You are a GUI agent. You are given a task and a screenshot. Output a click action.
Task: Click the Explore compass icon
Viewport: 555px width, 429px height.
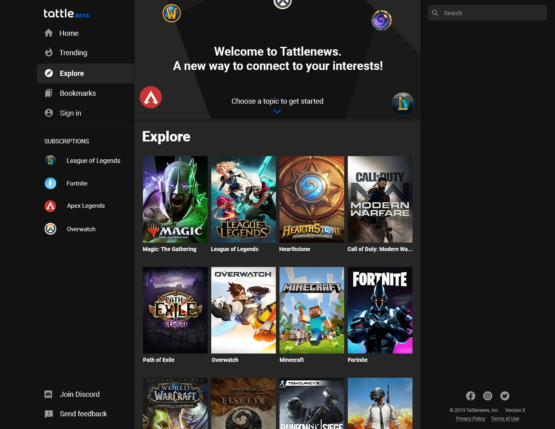click(49, 73)
